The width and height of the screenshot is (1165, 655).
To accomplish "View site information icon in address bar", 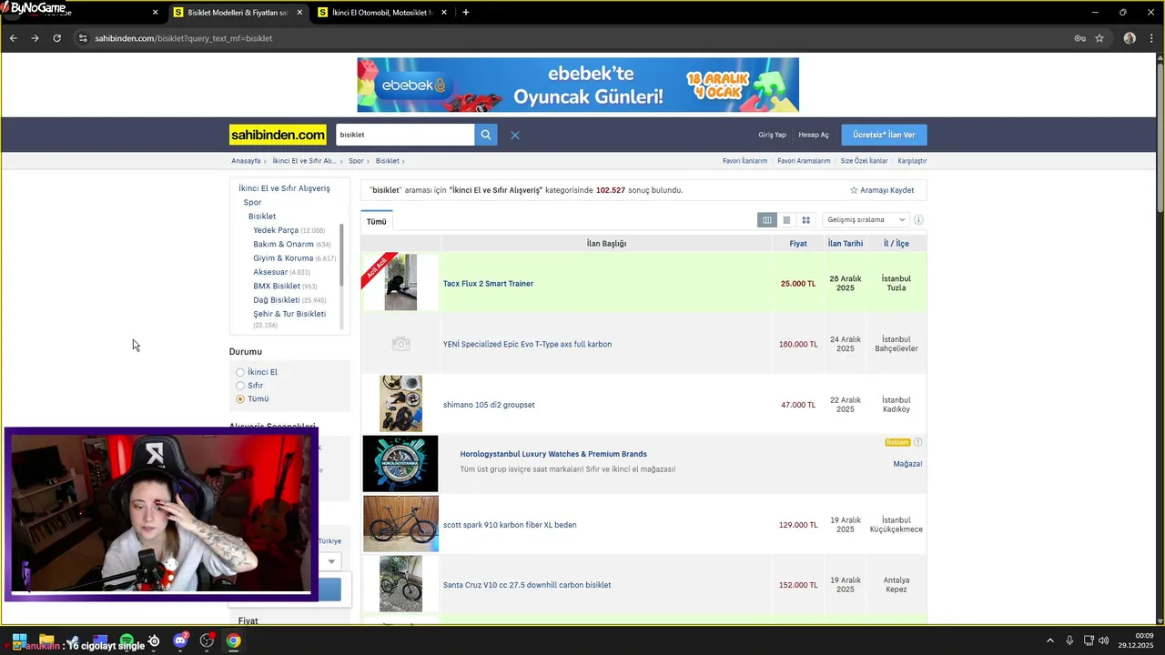I will pyautogui.click(x=83, y=38).
